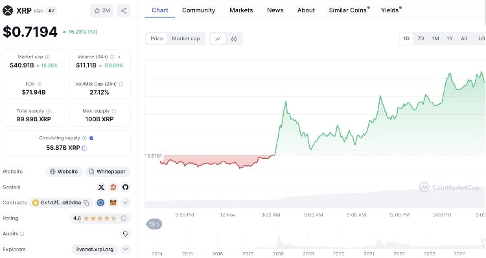
Task: Click FDV info icon
Action: (x=39, y=84)
